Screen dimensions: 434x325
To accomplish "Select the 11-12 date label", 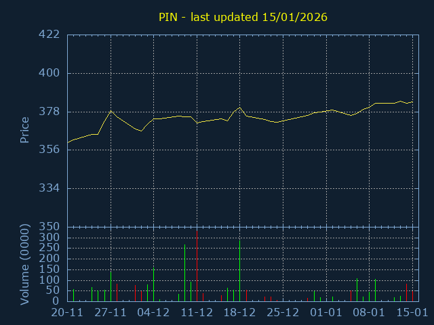I will tap(197, 313).
